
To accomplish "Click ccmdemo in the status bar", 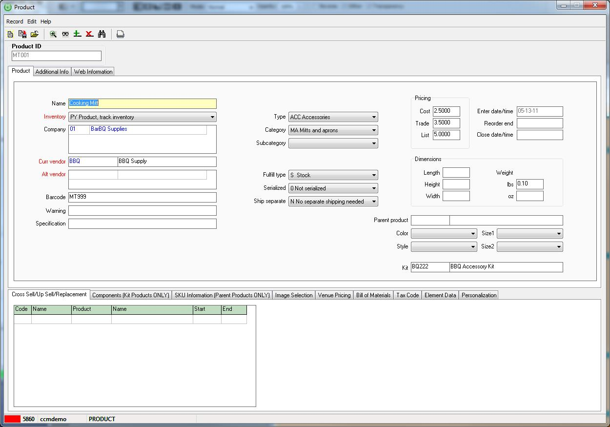I will tap(53, 419).
